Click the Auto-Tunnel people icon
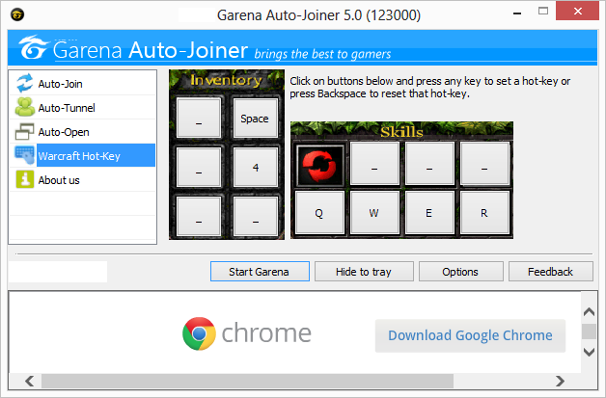This screenshot has width=606, height=398. point(25,107)
